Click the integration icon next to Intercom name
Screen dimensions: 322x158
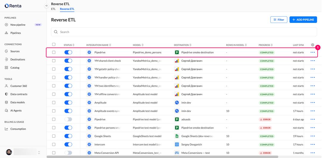pyautogui.click(x=89, y=145)
